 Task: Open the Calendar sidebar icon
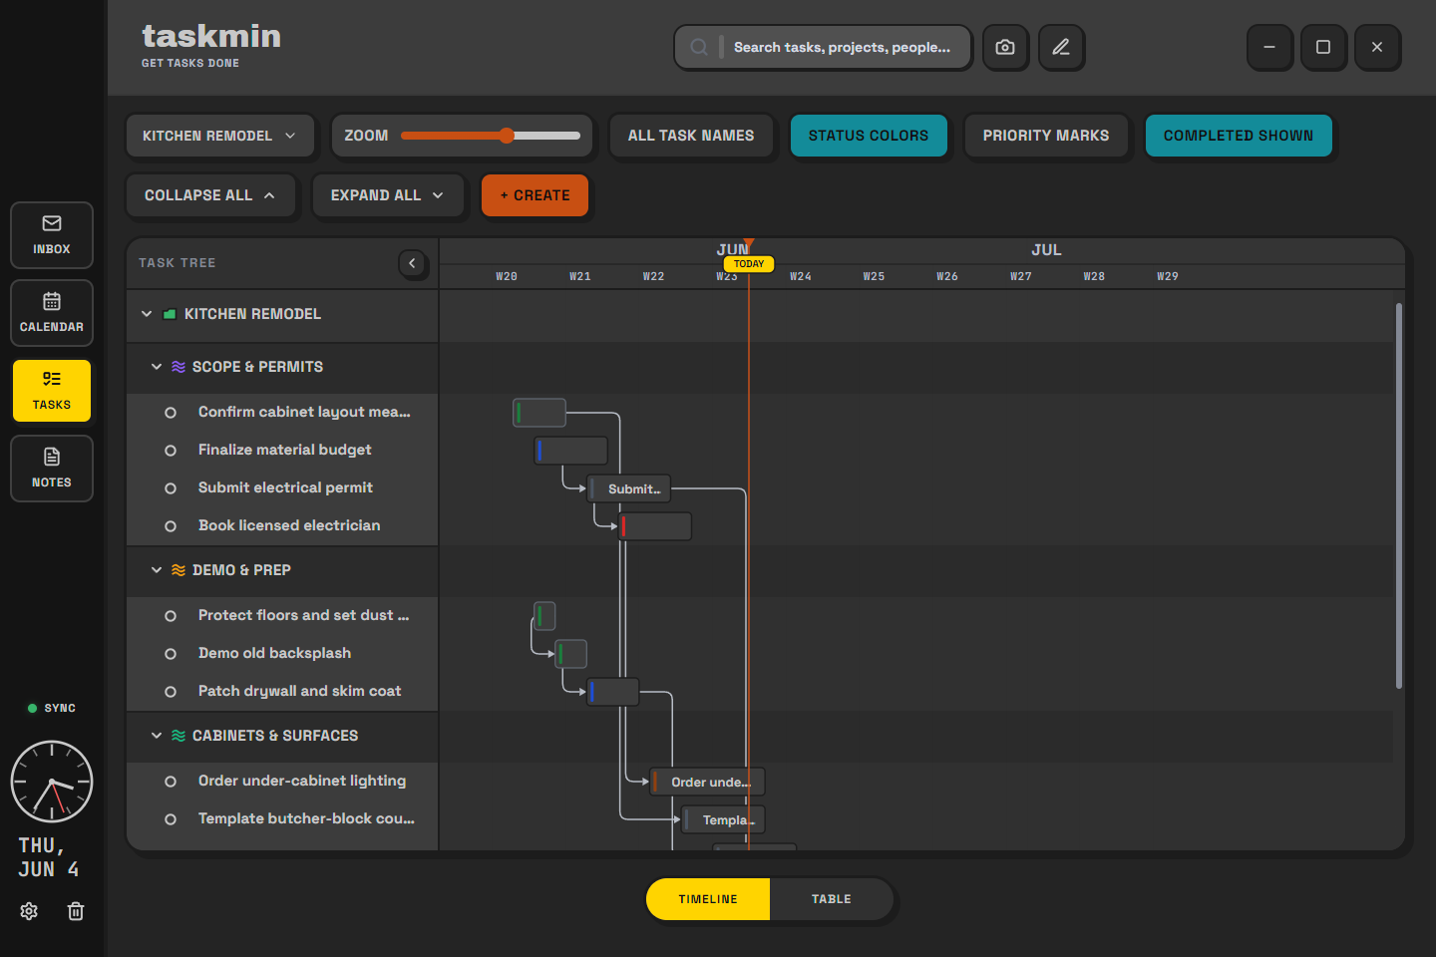click(52, 313)
